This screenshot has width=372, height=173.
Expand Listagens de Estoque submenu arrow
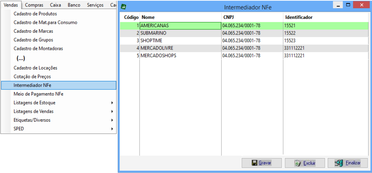(x=112, y=103)
